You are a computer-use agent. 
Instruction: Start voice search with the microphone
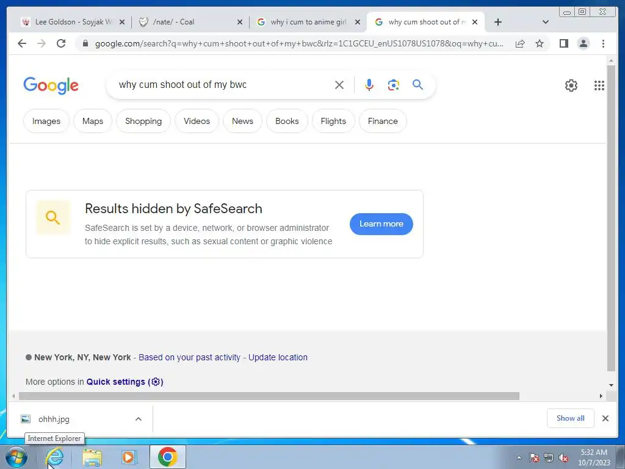coord(369,85)
